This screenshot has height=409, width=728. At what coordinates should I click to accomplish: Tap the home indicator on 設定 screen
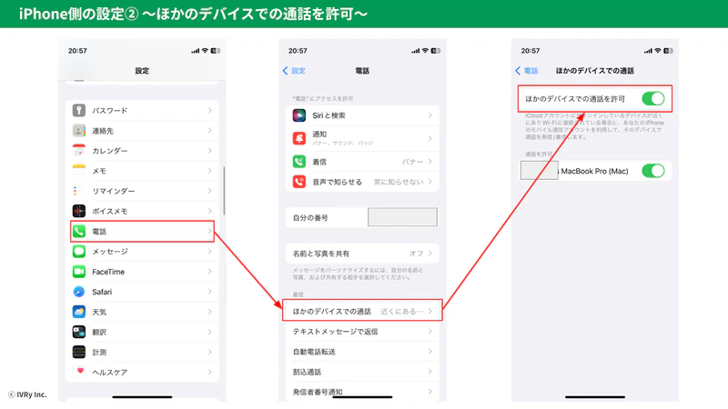pos(142,397)
